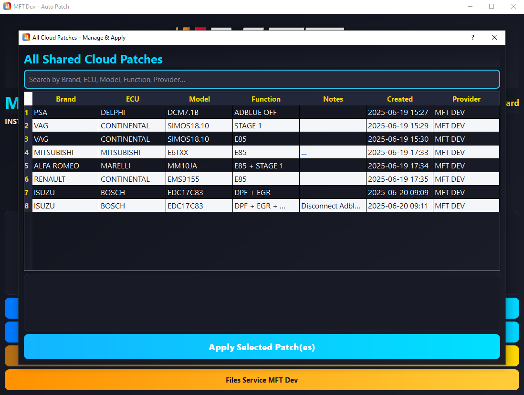
Task: Click created date 2025-06-19 15:29
Action: (x=400, y=125)
